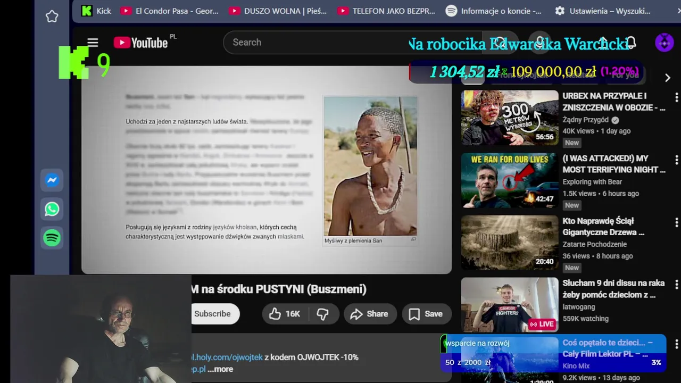Go to the YouTube home logo
This screenshot has width=681, height=383.
pyautogui.click(x=141, y=43)
